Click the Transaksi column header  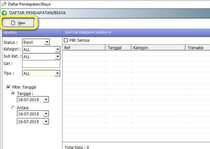coord(197,48)
